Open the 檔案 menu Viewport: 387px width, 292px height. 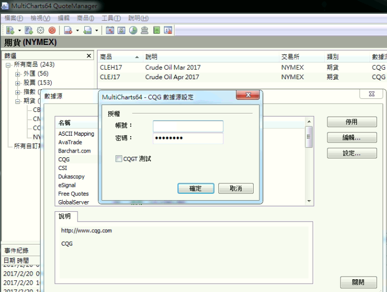14,18
